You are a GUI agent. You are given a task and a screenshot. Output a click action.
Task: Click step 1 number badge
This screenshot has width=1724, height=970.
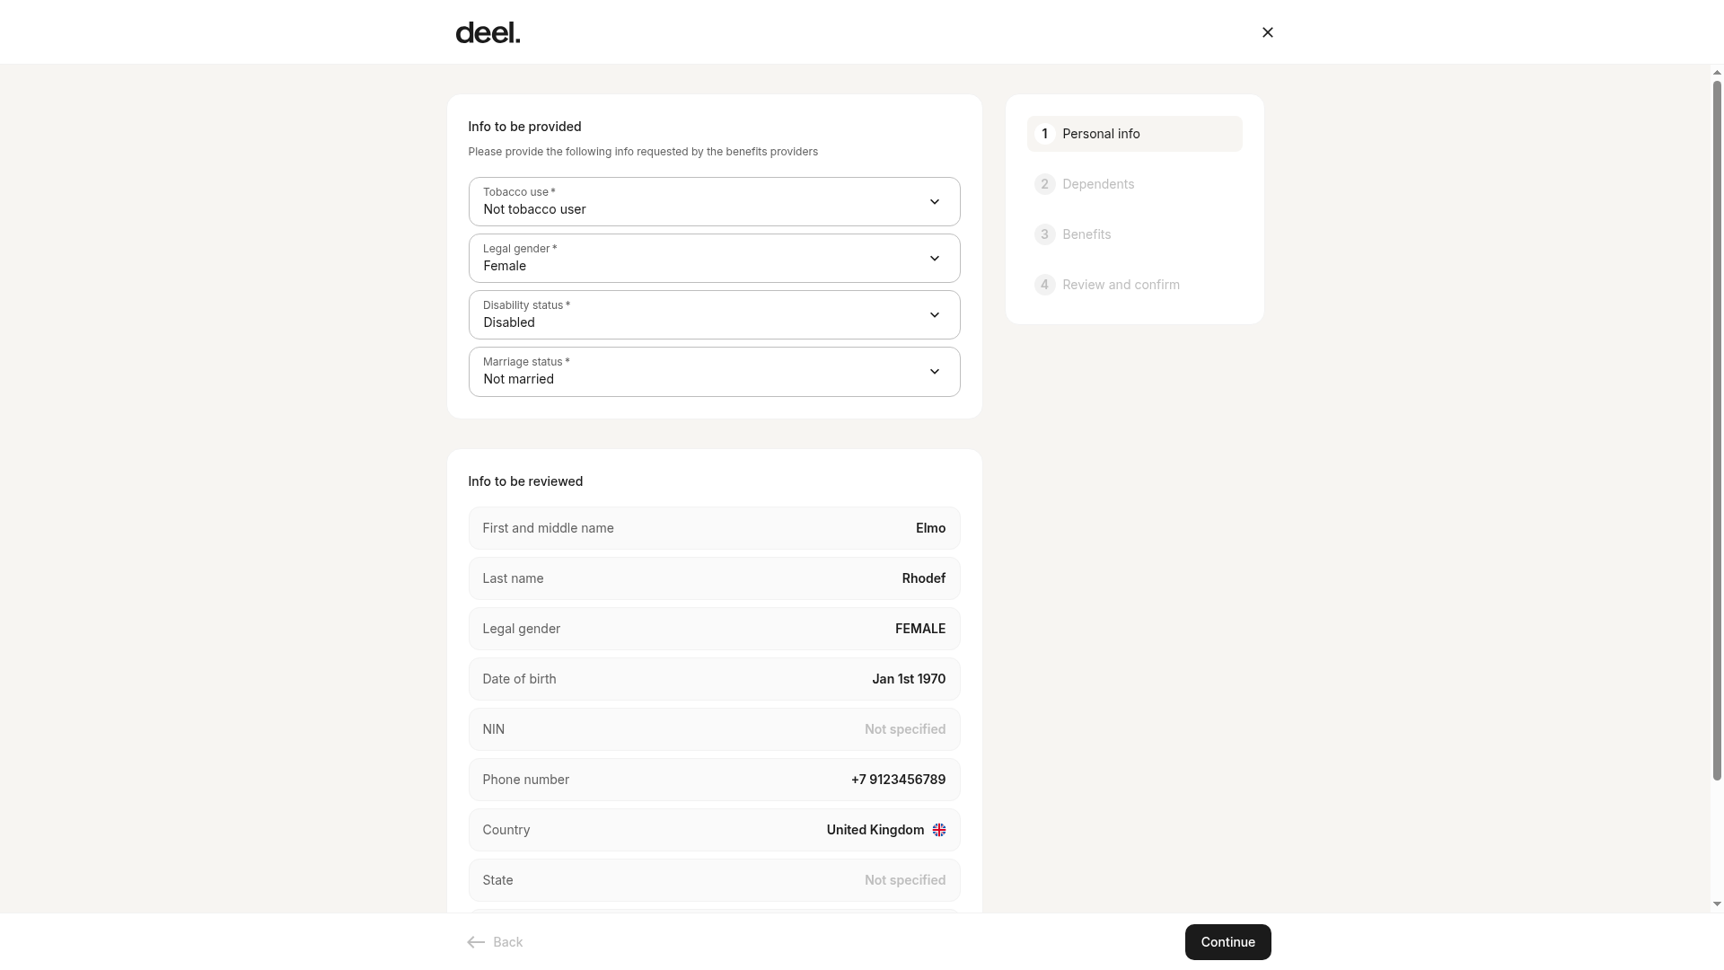click(x=1044, y=134)
